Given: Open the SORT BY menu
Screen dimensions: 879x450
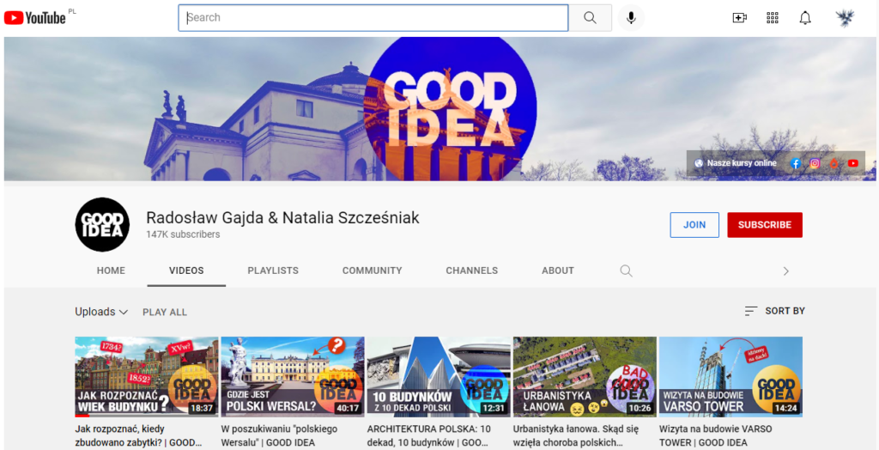Looking at the screenshot, I should (x=775, y=311).
